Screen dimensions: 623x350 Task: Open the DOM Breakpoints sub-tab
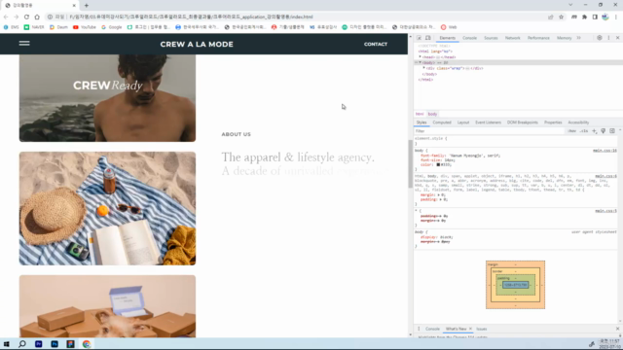click(x=522, y=122)
